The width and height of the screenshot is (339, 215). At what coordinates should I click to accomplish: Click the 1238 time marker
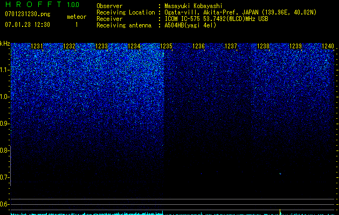pyautogui.click(x=264, y=46)
